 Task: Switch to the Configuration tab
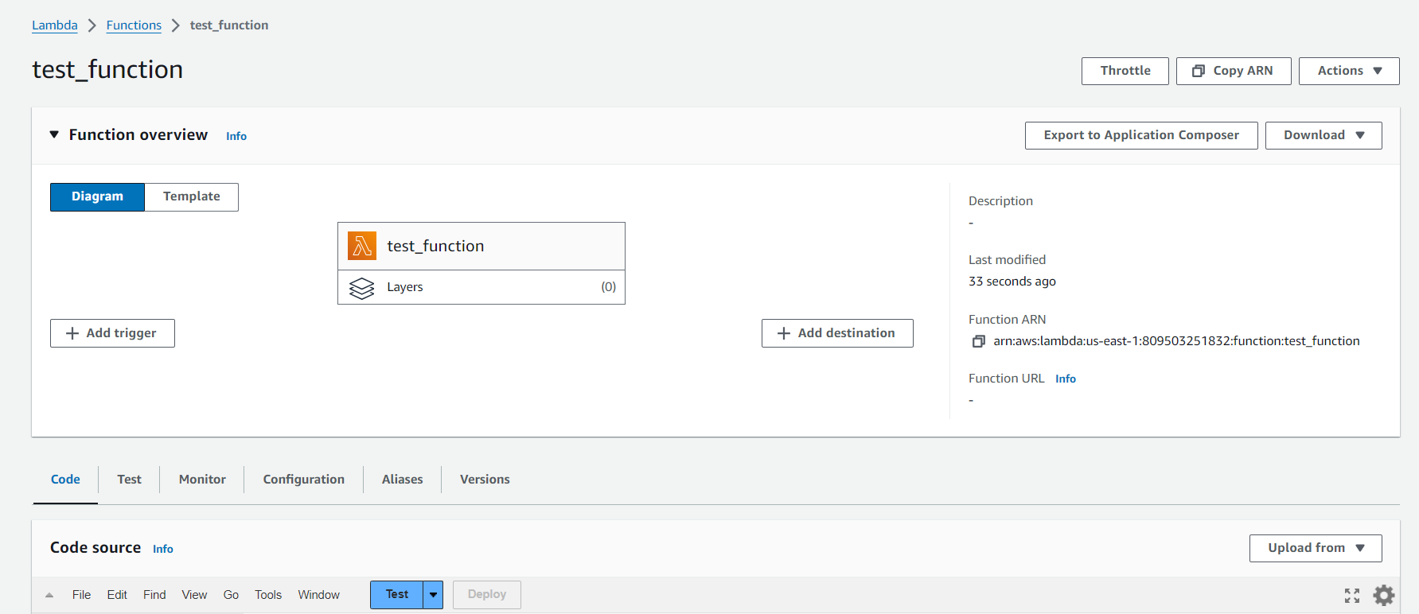pos(303,480)
